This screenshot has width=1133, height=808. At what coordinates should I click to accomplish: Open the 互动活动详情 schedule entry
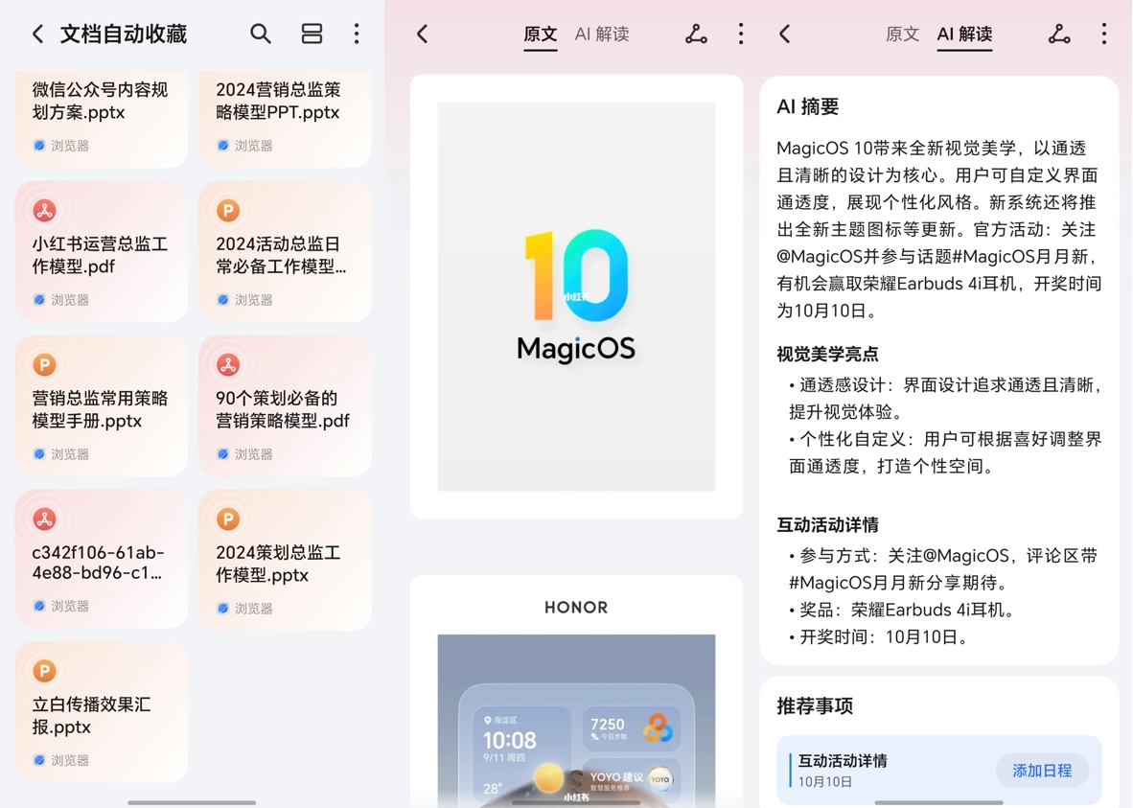842,770
